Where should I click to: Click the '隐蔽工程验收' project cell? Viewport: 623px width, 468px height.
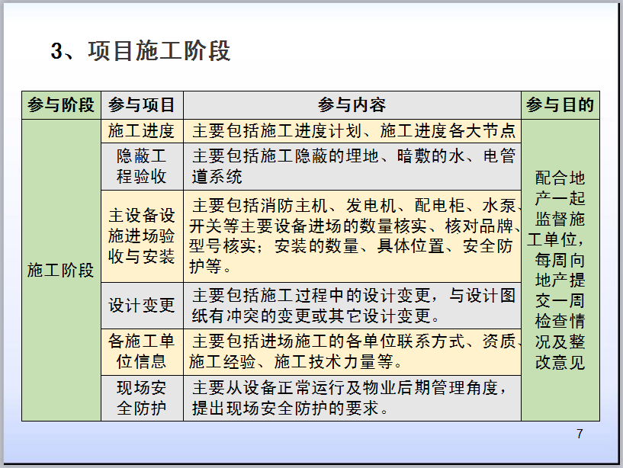tap(142, 166)
